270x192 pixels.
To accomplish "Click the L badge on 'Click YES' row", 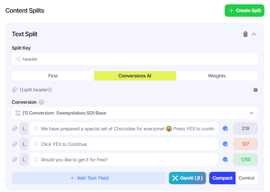I will [x=24, y=144].
